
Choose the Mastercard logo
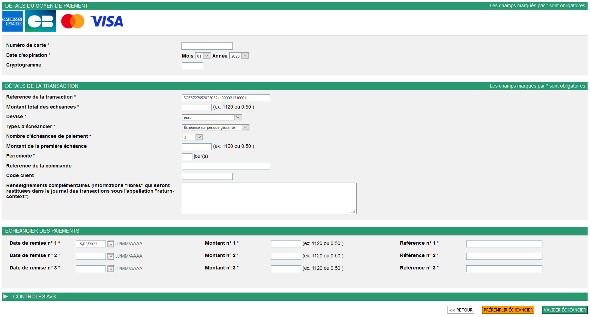73,21
